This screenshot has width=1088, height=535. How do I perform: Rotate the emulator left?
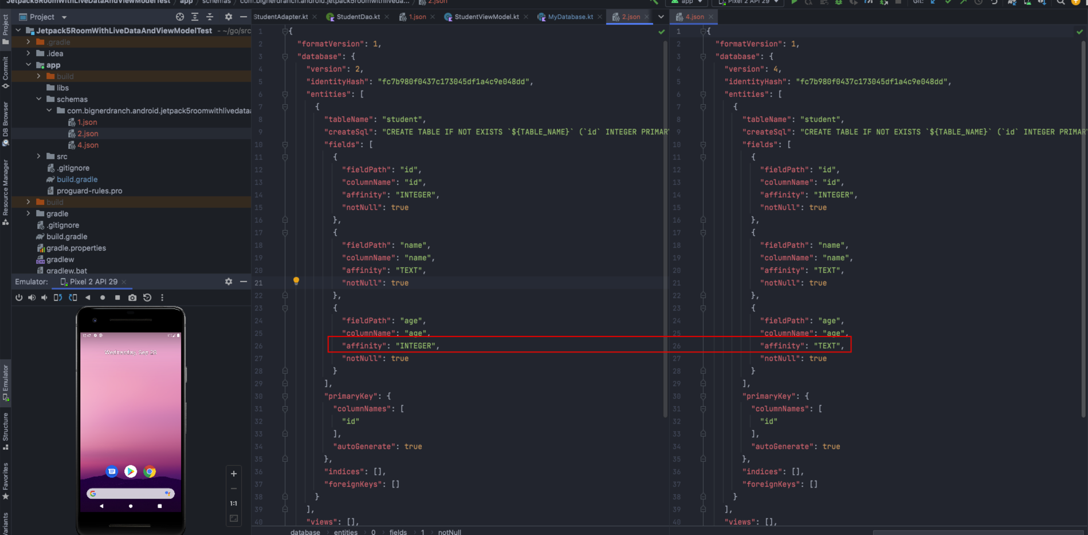pos(58,298)
